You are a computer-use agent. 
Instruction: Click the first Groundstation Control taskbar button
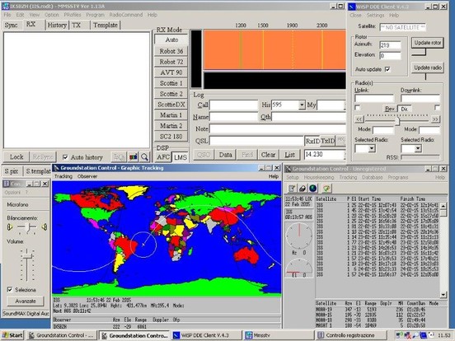pyautogui.click(x=62, y=335)
